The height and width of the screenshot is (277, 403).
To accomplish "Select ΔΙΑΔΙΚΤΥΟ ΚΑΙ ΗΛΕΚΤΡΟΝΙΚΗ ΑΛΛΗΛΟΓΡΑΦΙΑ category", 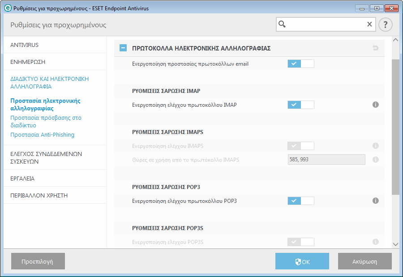I will pos(49,83).
